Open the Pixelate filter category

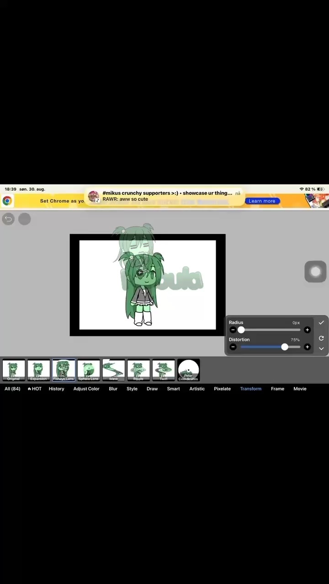pyautogui.click(x=223, y=389)
